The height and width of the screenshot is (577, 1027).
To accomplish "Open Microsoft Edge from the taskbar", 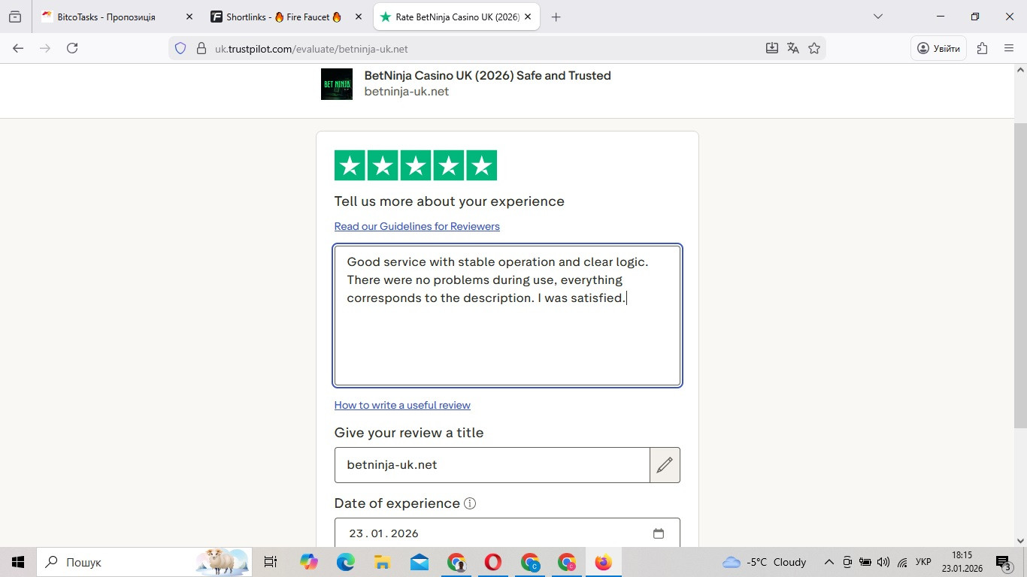I will (345, 562).
